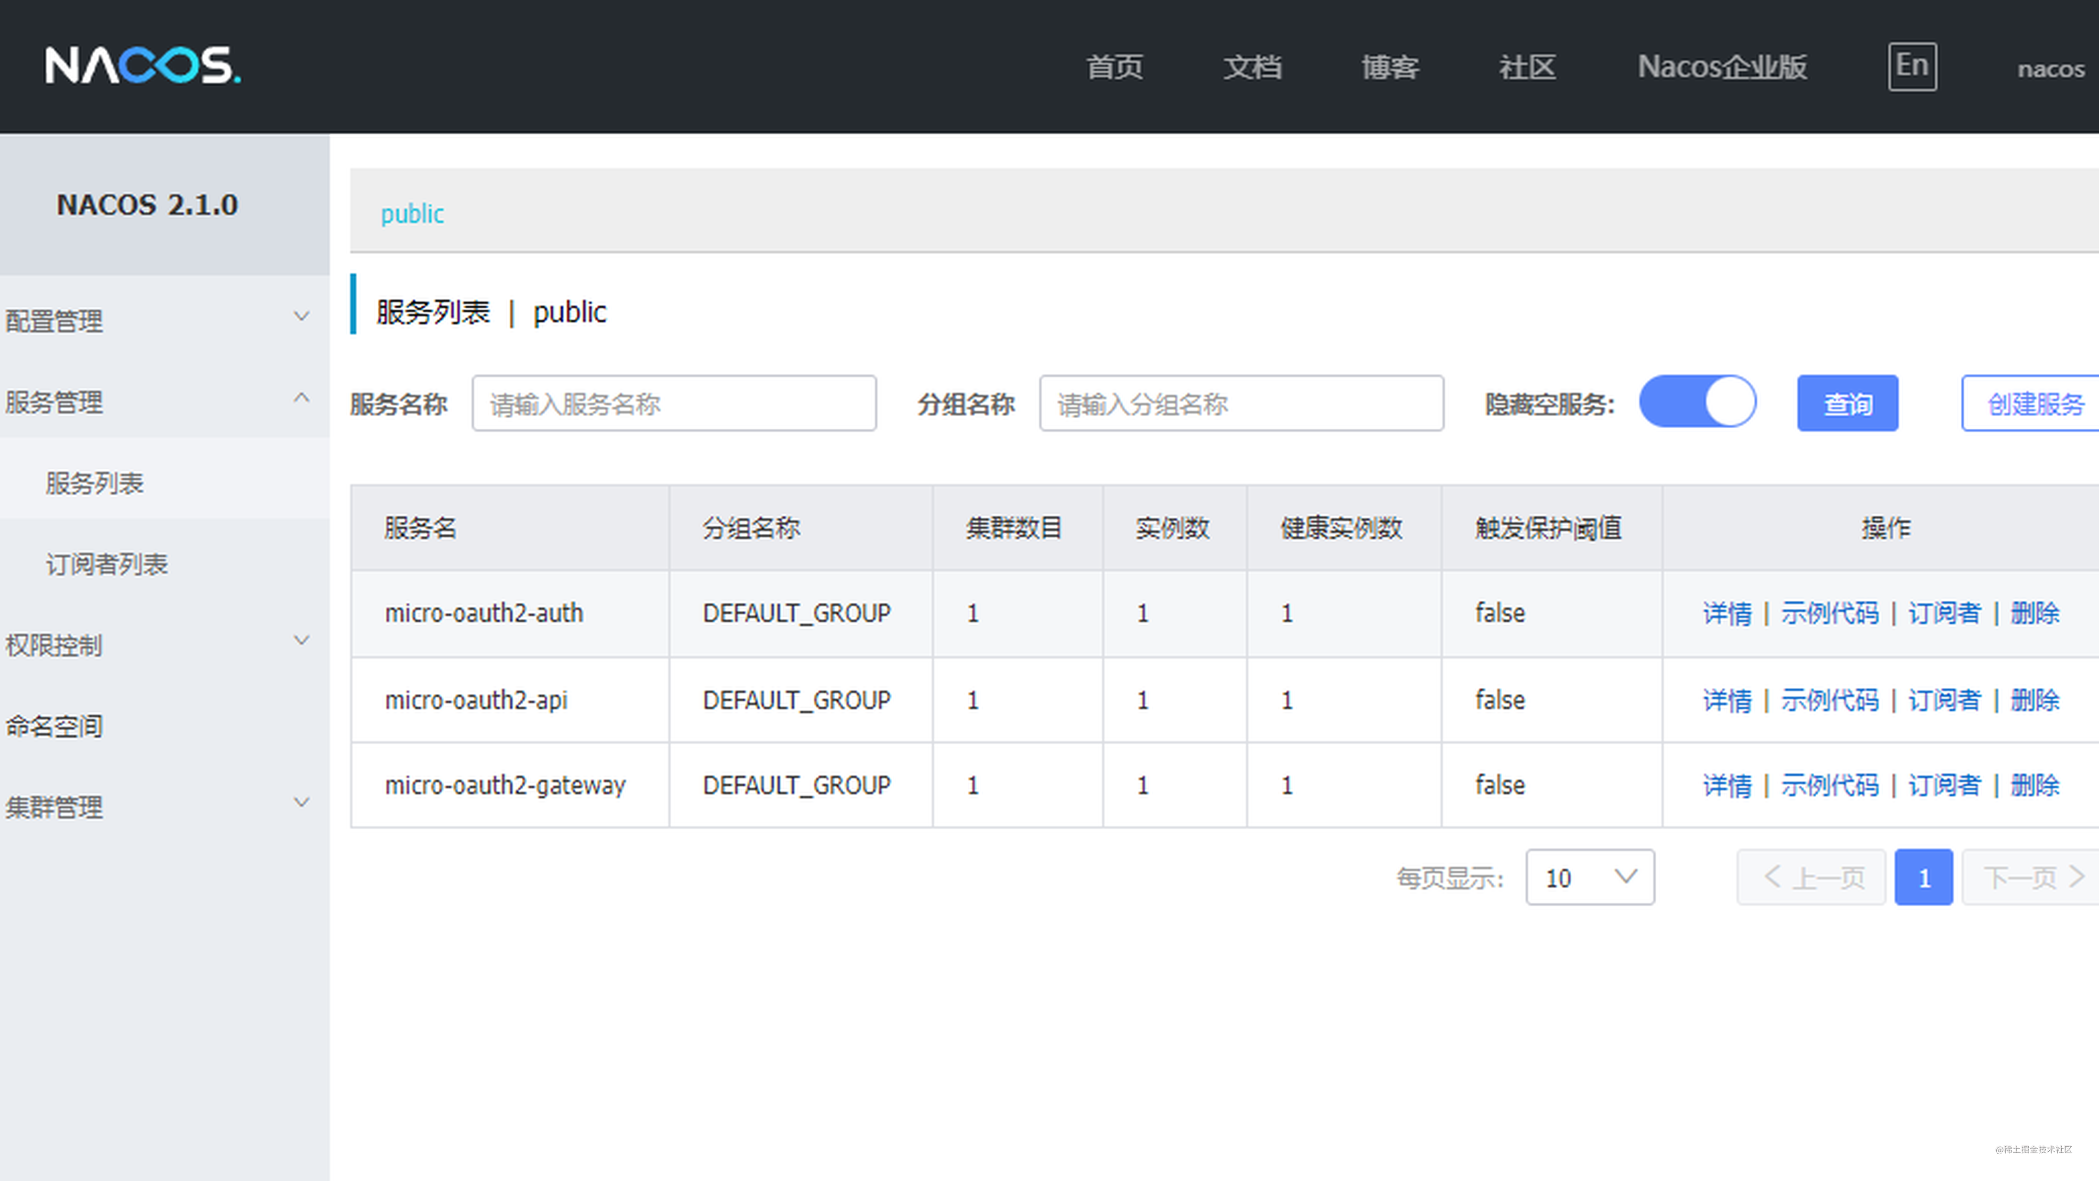
Task: Expand the 权限控制 menu chevron
Action: tap(302, 640)
